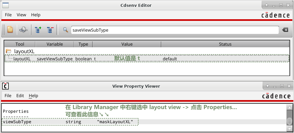Collapse all tree nodes with red minus icon

click(50, 30)
